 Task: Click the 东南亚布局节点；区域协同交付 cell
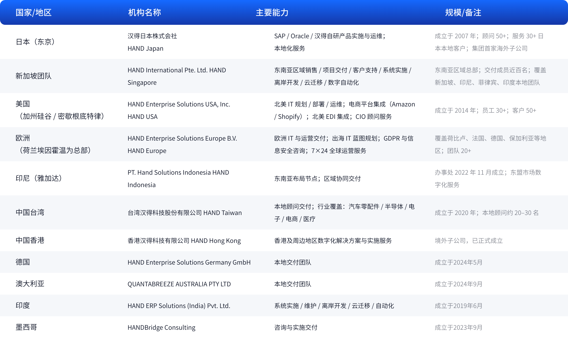[x=318, y=179]
